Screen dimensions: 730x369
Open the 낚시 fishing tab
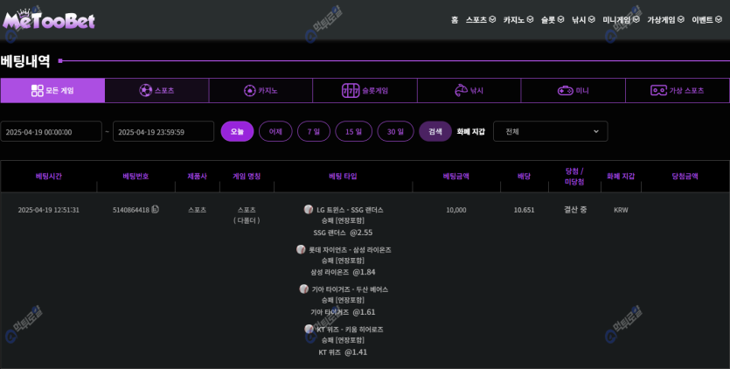(469, 91)
